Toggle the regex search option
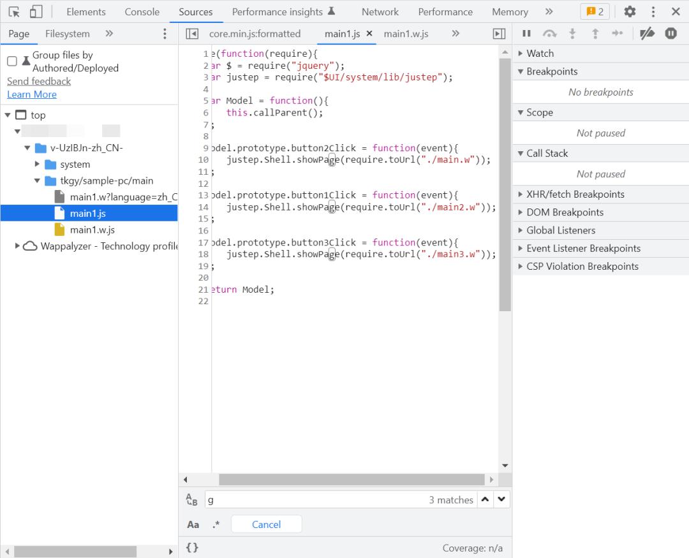The height and width of the screenshot is (558, 689). [x=216, y=524]
